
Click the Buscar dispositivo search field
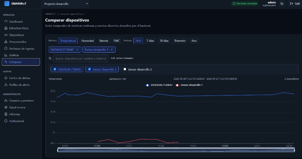click(x=81, y=58)
